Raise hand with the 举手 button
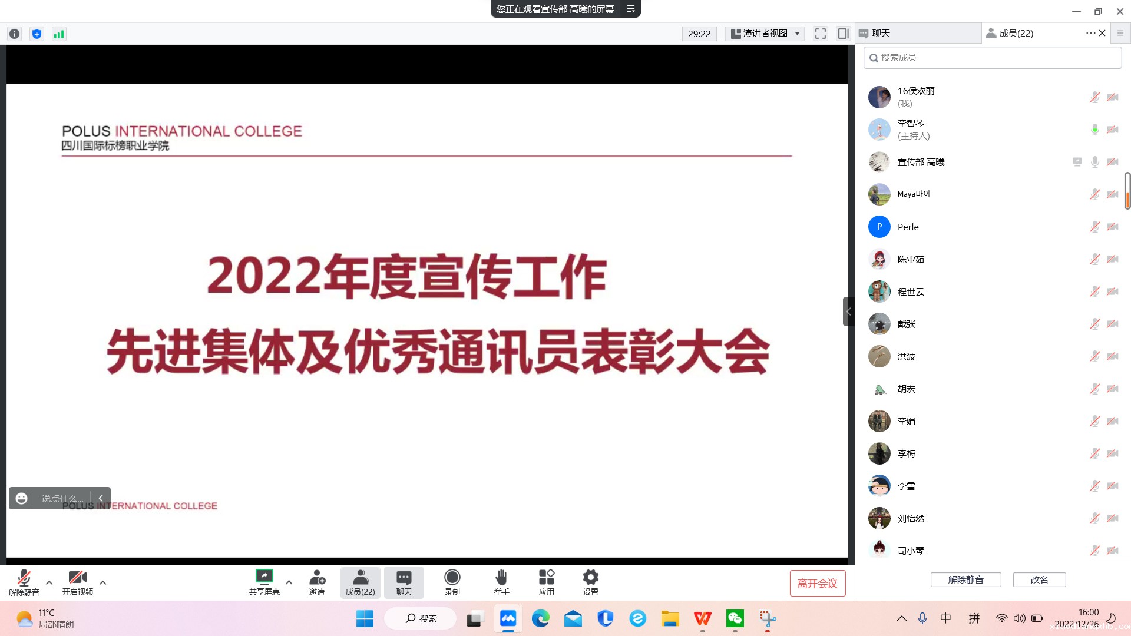This screenshot has width=1131, height=636. pyautogui.click(x=501, y=582)
